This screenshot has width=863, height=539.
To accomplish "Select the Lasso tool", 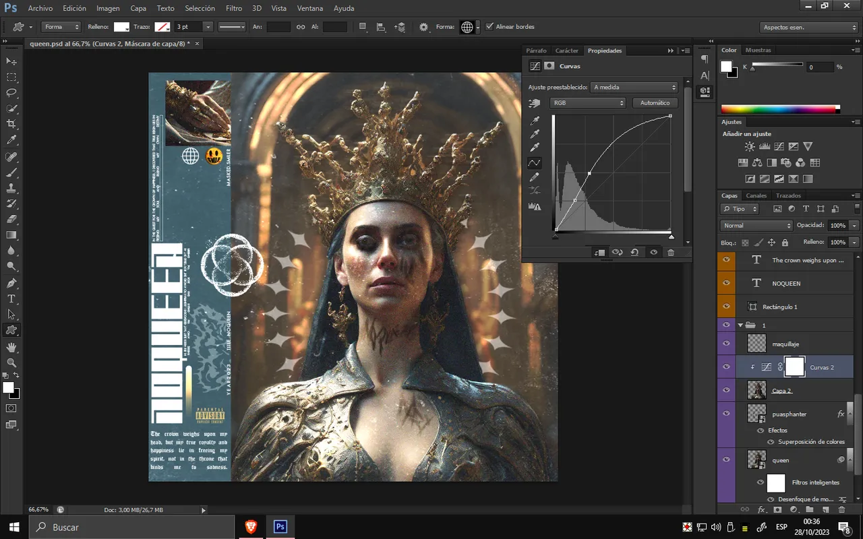I will coord(11,92).
